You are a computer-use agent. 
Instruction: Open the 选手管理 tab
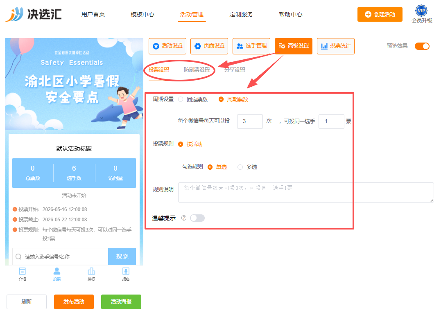click(x=251, y=46)
